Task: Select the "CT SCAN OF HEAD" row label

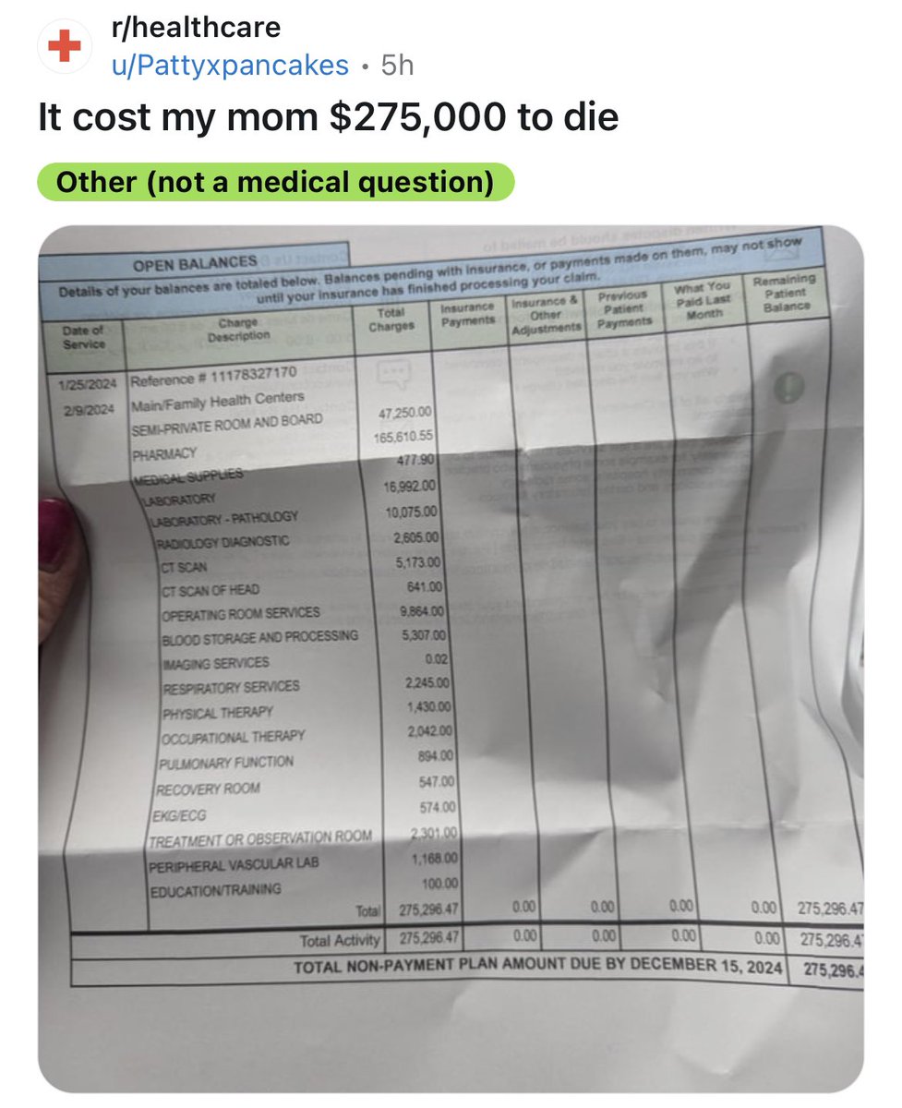Action: 210,589
